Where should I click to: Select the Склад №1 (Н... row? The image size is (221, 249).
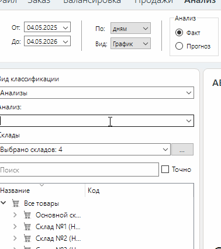pos(96,227)
